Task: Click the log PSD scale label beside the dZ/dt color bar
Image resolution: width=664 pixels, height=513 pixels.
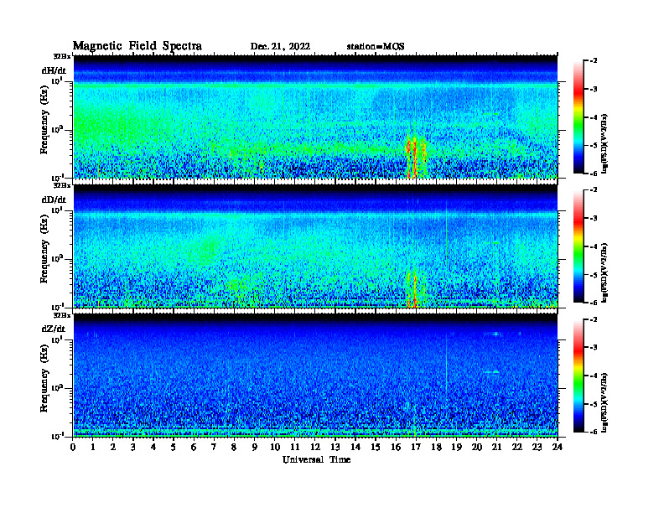Action: (604, 402)
